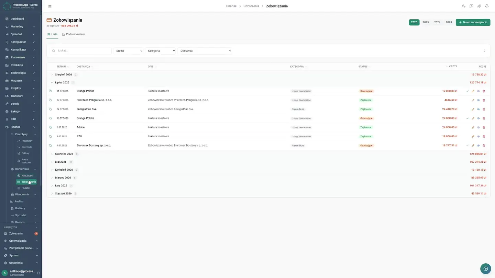The width and height of the screenshot is (495, 278).
Task: View PZU entry eye icon
Action: [x=478, y=137]
